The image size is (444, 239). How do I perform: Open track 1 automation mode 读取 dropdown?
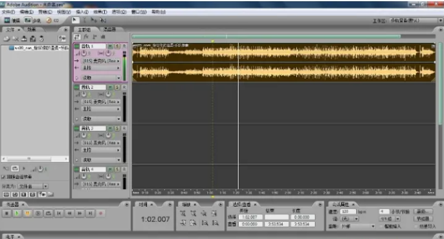click(x=101, y=78)
